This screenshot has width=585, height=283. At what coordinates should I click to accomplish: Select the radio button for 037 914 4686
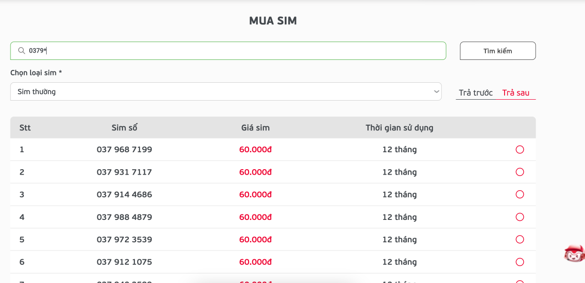520,194
